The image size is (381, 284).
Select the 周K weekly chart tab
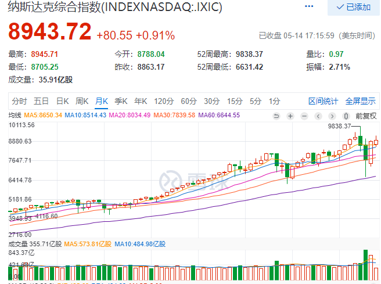coord(82,100)
